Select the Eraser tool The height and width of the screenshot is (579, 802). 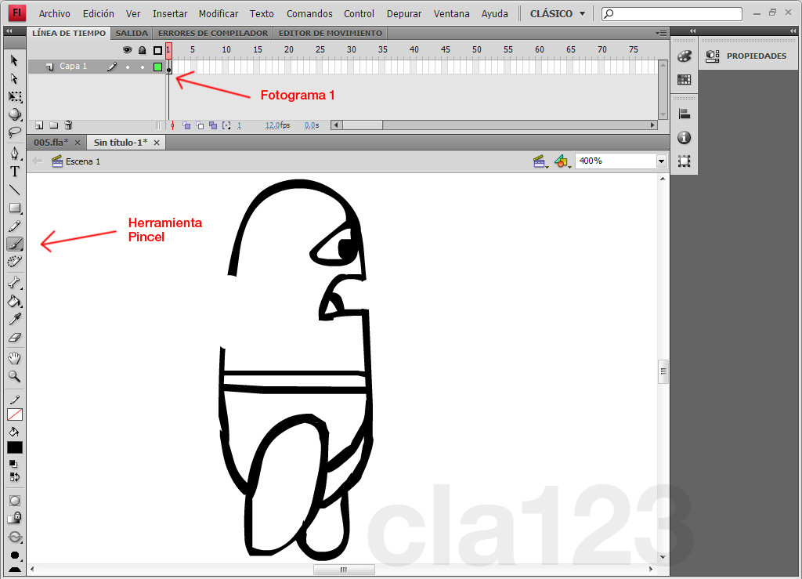pos(15,338)
